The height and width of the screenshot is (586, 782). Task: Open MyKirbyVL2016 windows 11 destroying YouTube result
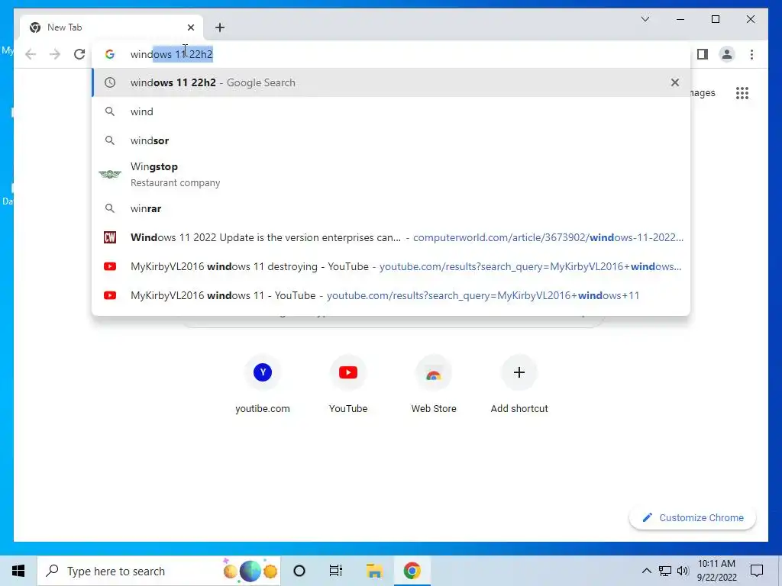[x=391, y=266]
